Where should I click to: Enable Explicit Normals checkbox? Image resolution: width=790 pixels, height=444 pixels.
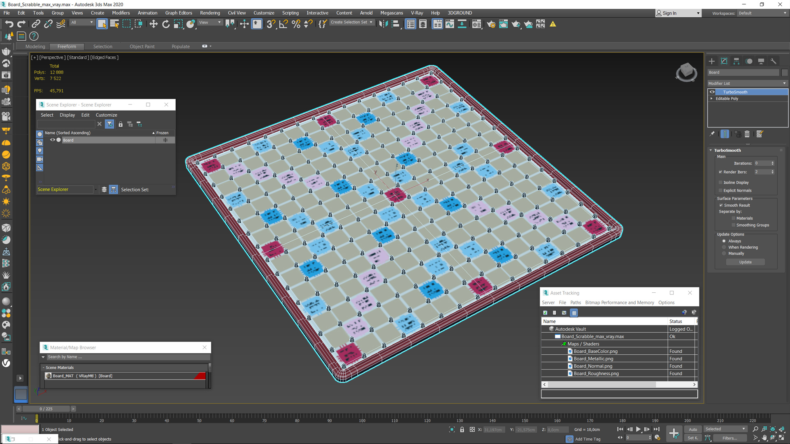coord(720,190)
